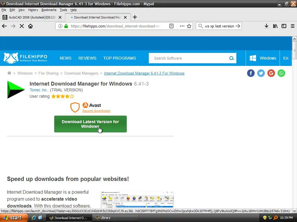Toggle the sidebar icon

point(284,26)
